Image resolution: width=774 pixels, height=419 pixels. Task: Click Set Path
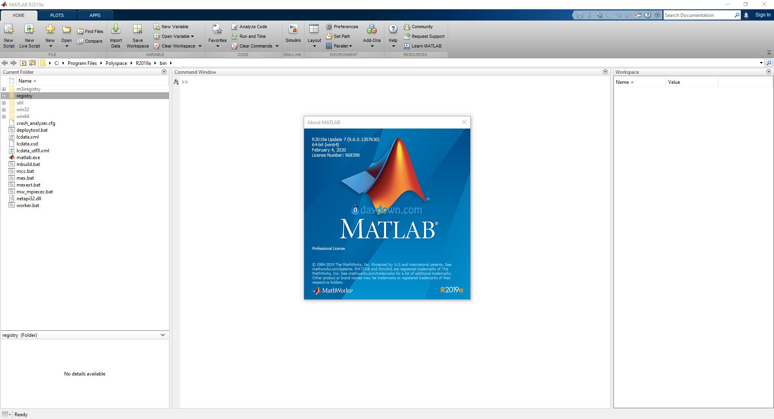pos(338,36)
